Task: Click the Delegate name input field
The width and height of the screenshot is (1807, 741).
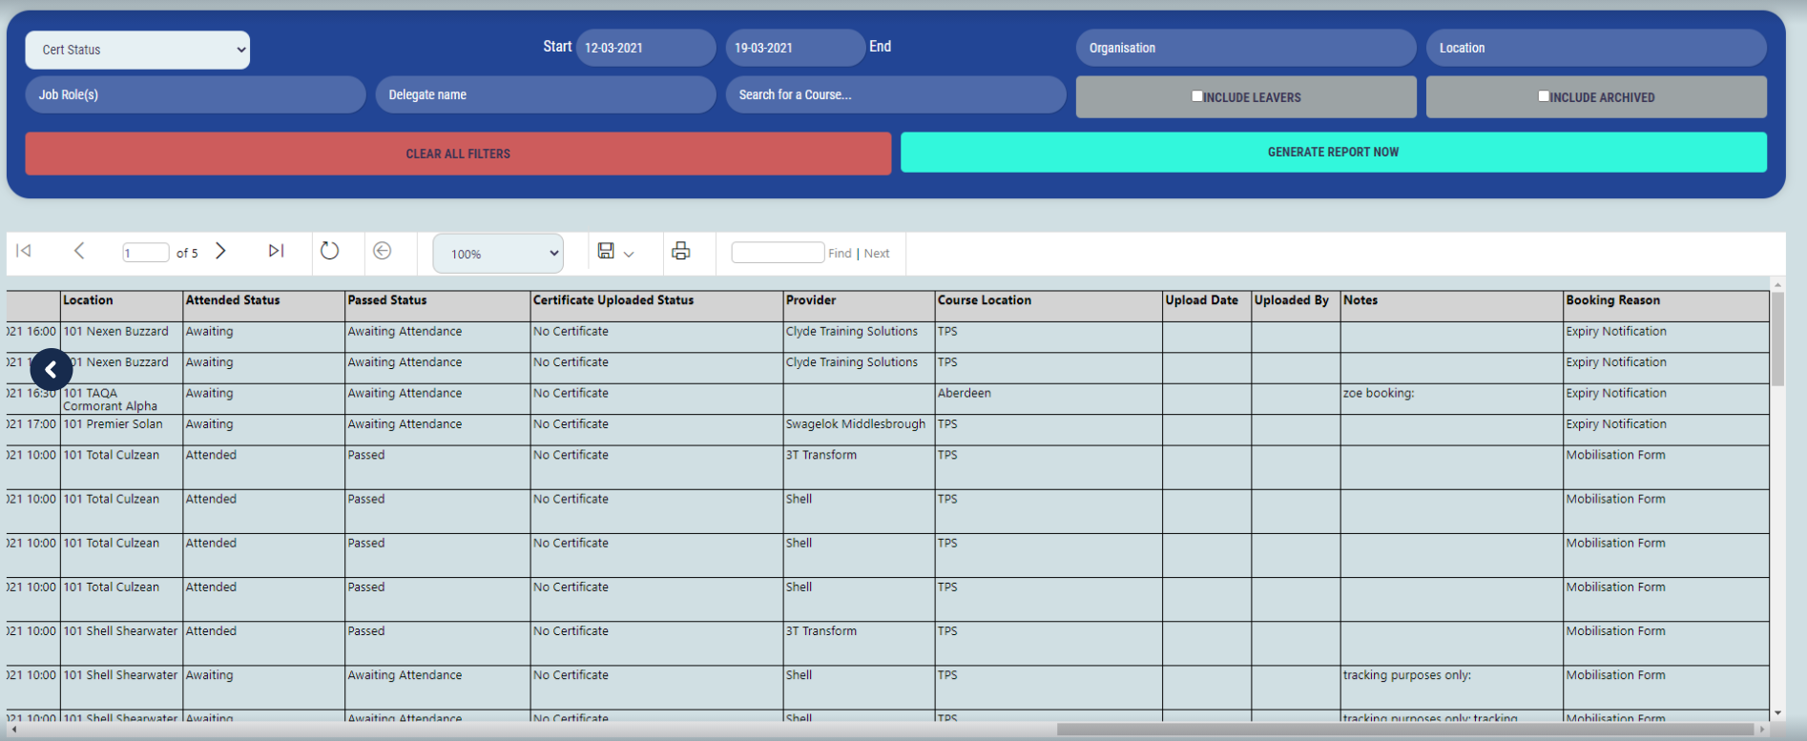Action: click(x=545, y=95)
